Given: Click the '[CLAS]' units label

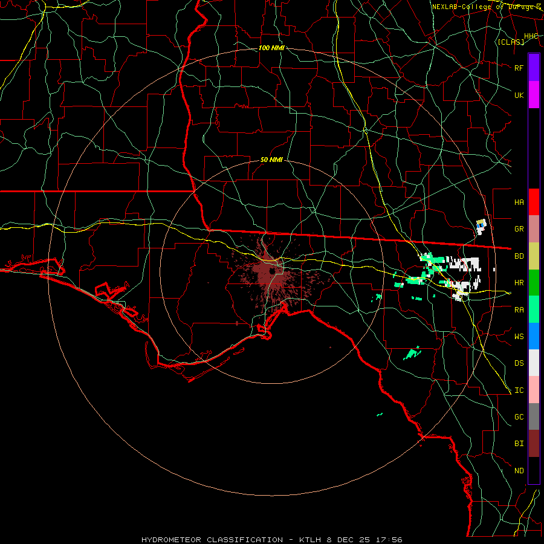Looking at the screenshot, I should 511,42.
